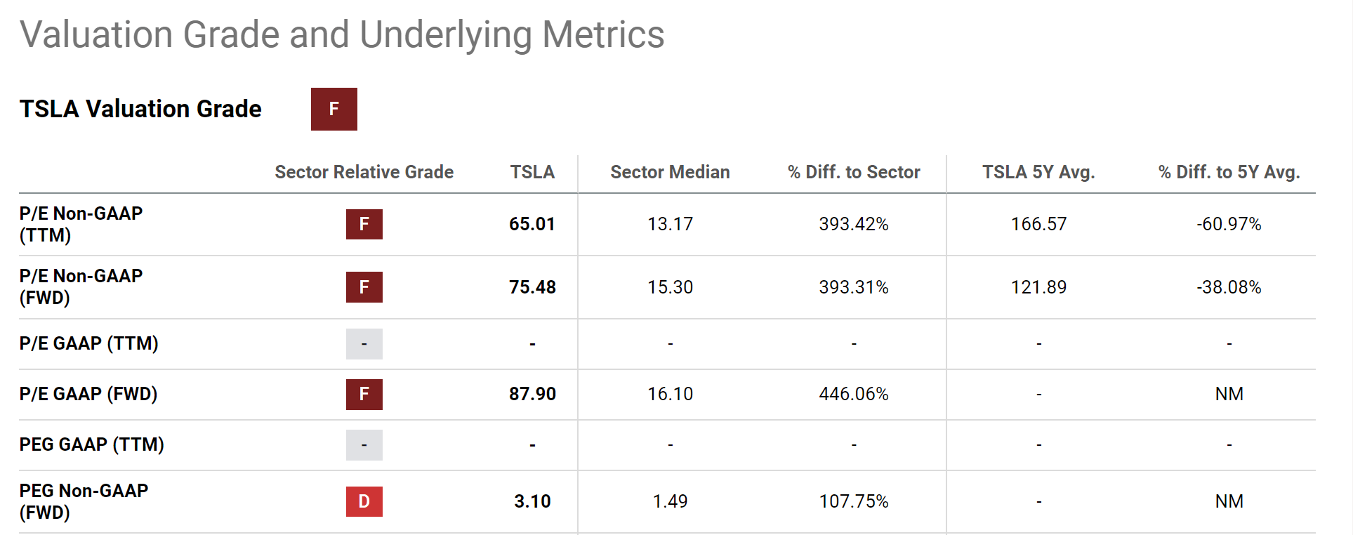This screenshot has height=535, width=1353.
Task: Click the F grade for P/E GAAP (FWD)
Action: tap(364, 394)
